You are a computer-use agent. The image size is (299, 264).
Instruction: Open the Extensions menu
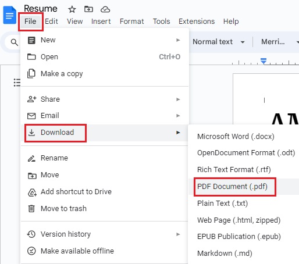pyautogui.click(x=197, y=22)
